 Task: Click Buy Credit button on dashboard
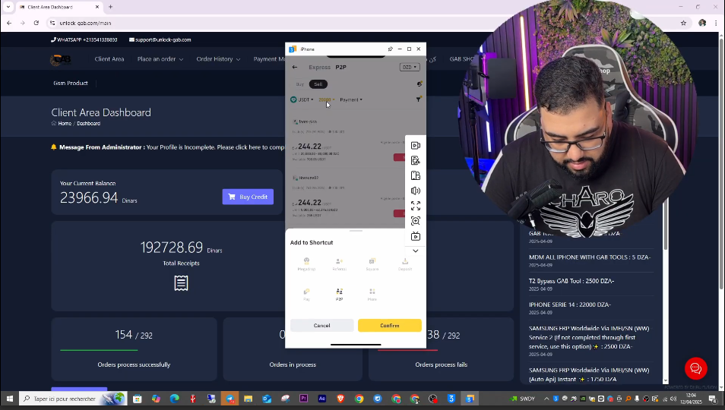click(x=248, y=197)
